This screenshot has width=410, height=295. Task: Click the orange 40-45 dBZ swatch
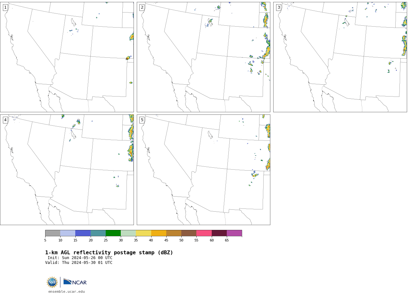159,233
